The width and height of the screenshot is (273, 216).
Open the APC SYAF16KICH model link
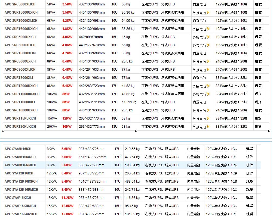click(18, 198)
